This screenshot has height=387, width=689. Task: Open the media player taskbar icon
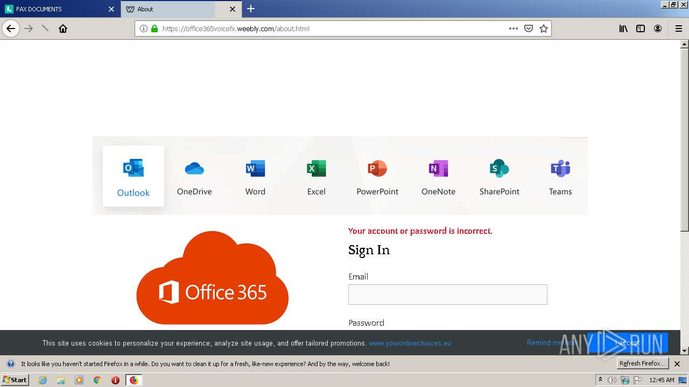[79, 380]
